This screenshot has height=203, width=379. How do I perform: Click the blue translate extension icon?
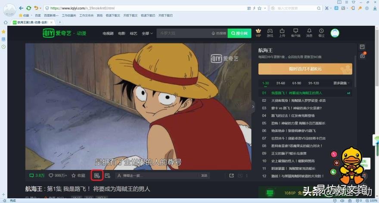click(x=336, y=8)
